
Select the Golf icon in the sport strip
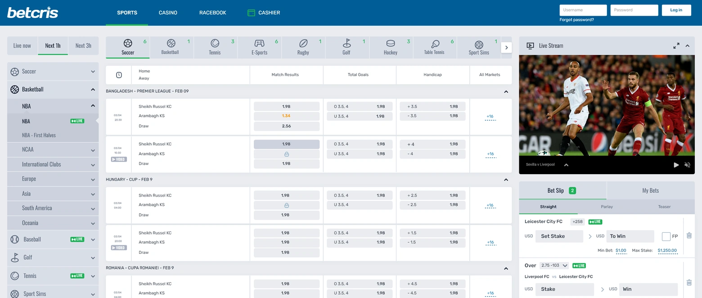click(x=346, y=43)
